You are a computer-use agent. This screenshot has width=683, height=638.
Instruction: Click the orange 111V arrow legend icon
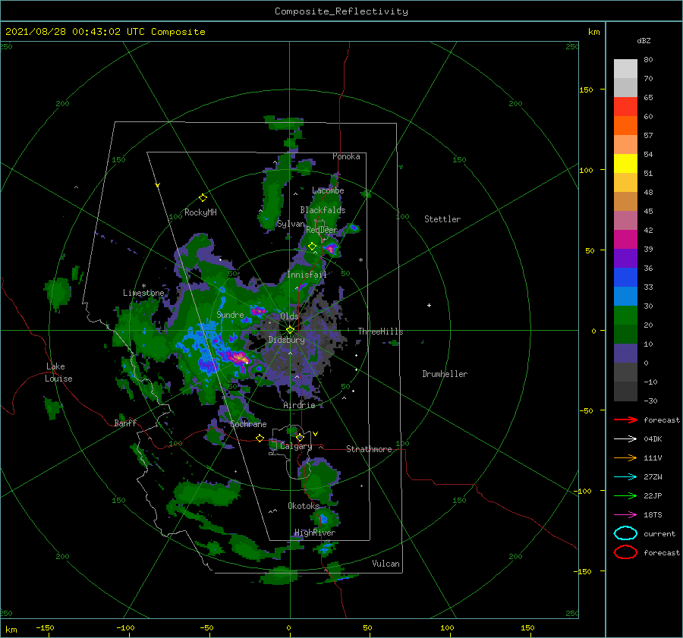[625, 457]
